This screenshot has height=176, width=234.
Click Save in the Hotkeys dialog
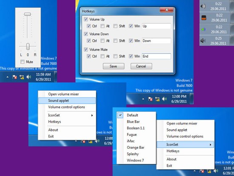tap(114, 66)
